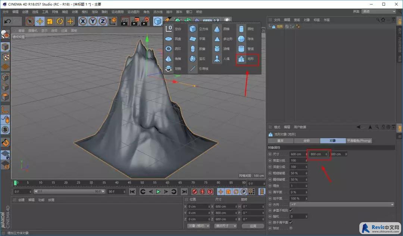Viewport: 403px width, 236px height.
Task: Enable the 球状 checkbox
Action: [291, 228]
